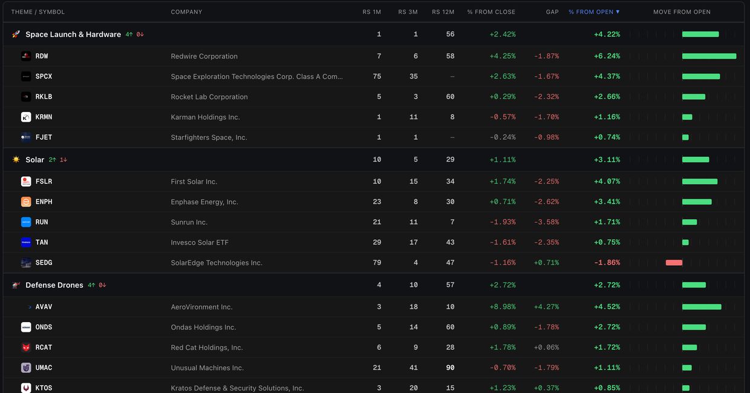Image resolution: width=750 pixels, height=393 pixels.
Task: Click the Ondas ONDS logo icon
Action: [26, 327]
